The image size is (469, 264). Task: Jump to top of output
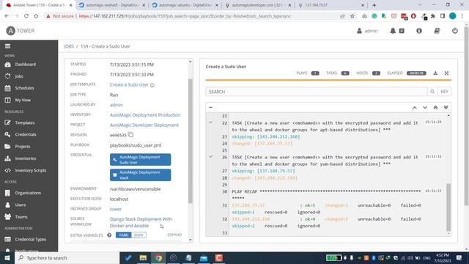pyautogui.click(x=435, y=108)
